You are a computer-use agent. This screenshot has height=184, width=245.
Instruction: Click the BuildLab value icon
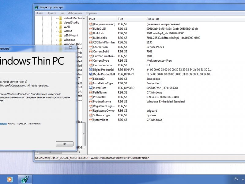click(91, 33)
